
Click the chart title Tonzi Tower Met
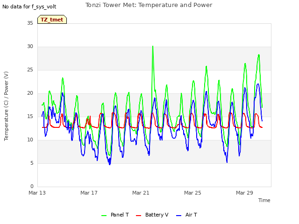tap(149, 5)
